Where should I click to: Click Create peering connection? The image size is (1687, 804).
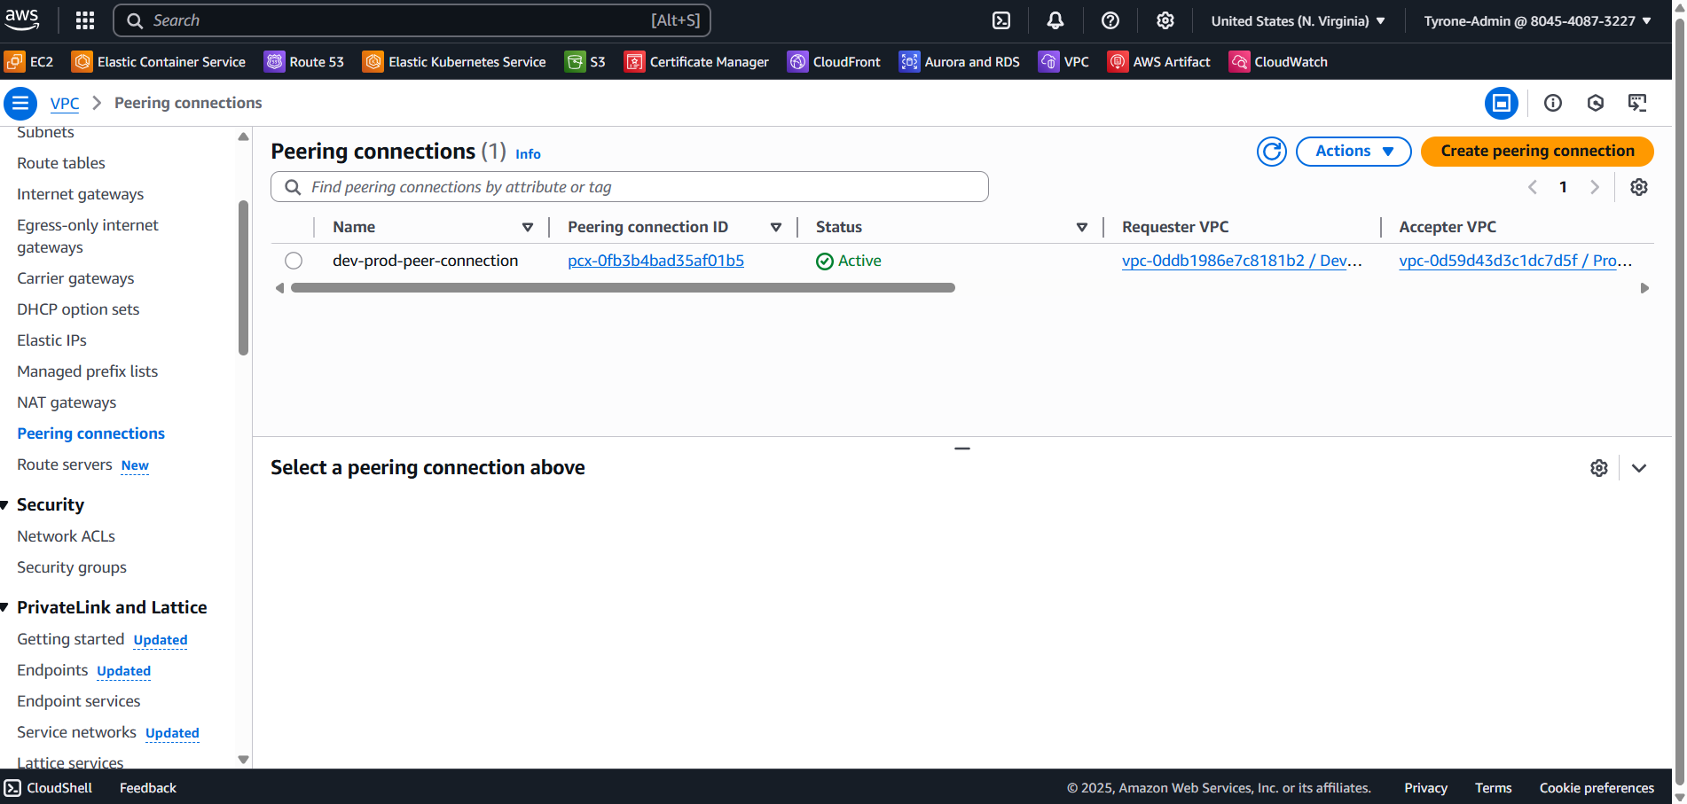(1536, 151)
